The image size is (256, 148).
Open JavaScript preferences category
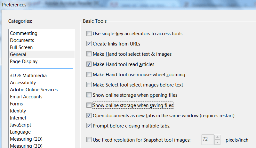[20, 125]
